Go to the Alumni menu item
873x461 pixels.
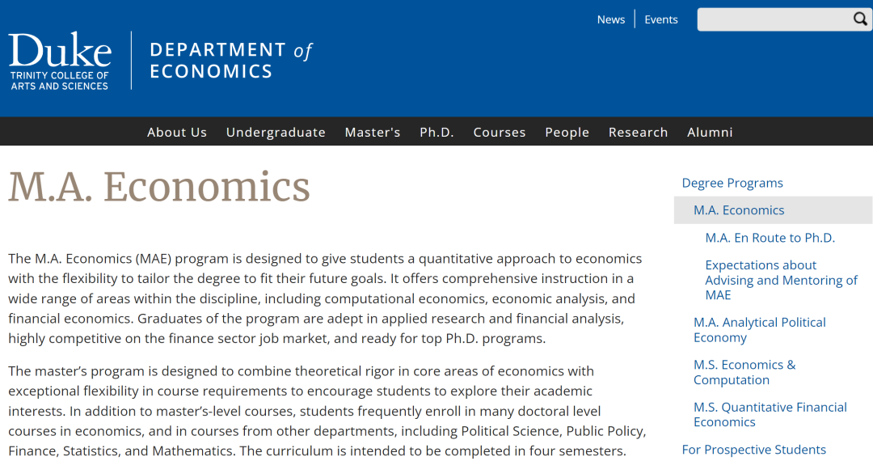(x=710, y=132)
